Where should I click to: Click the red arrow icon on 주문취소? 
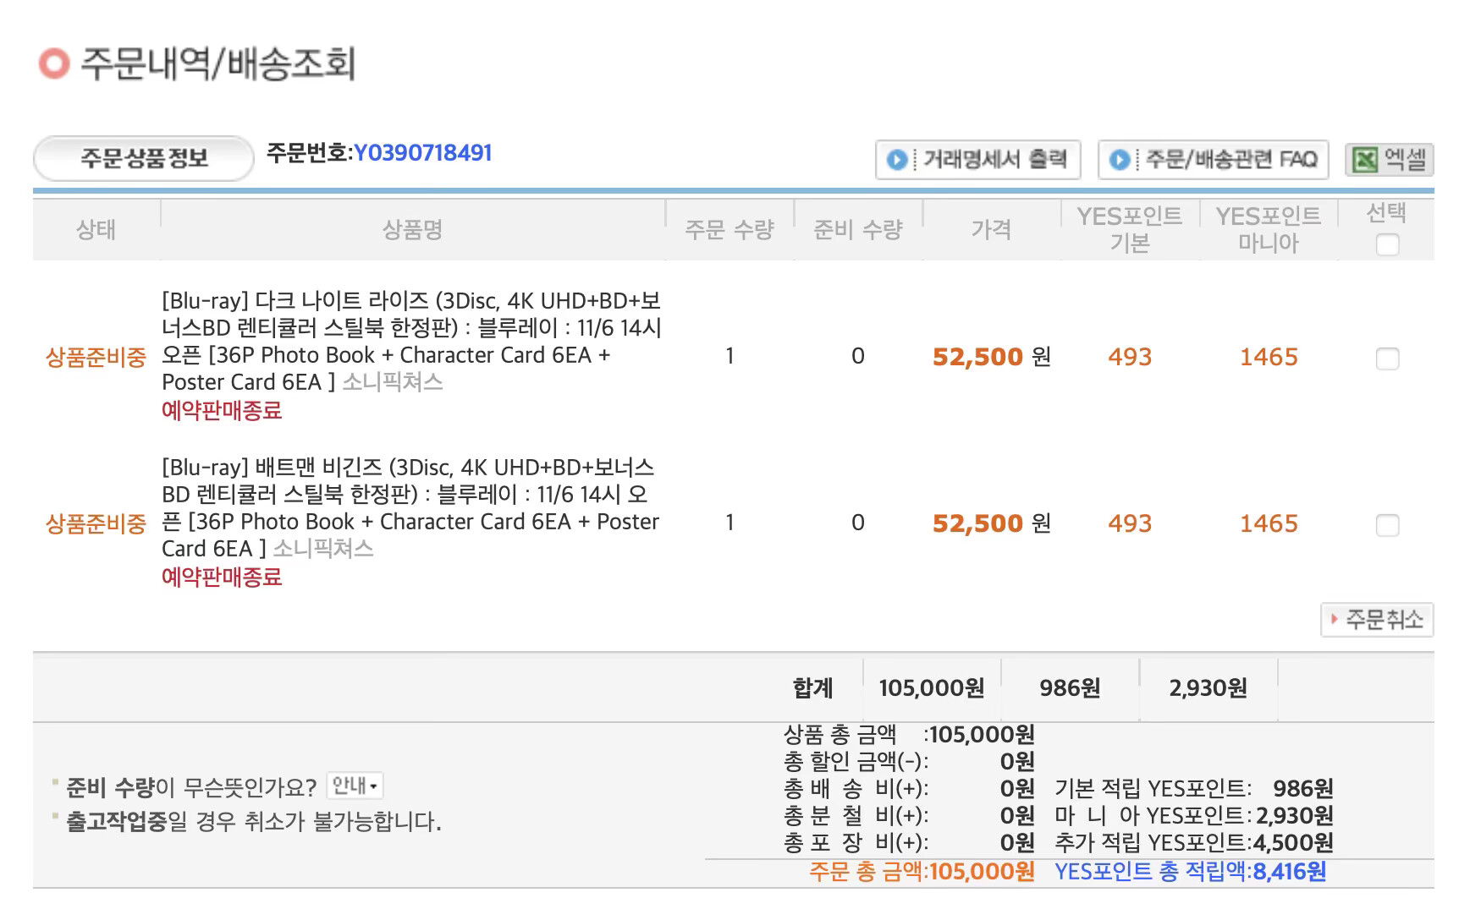click(x=1334, y=620)
